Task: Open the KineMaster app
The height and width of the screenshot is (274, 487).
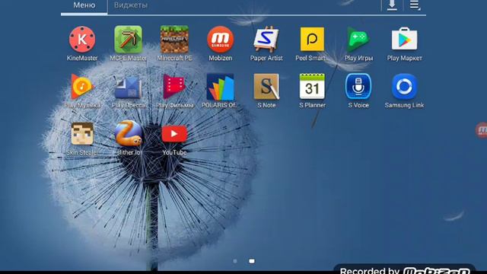Action: tap(82, 40)
